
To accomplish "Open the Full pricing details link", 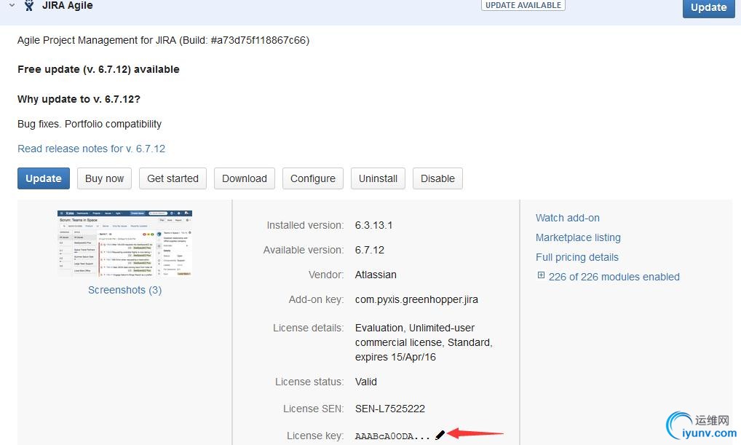I will [x=577, y=257].
